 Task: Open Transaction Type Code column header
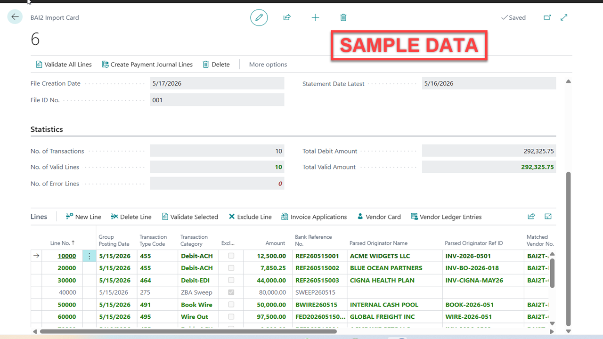pos(153,241)
